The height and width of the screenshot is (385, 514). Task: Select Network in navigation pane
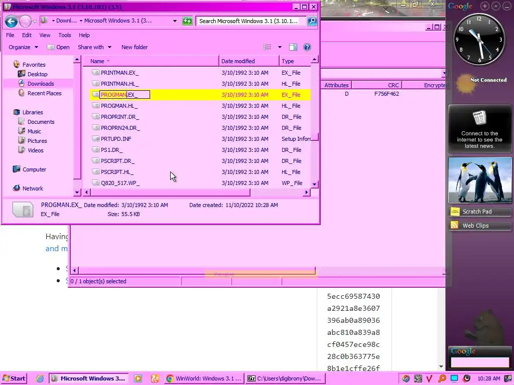click(x=33, y=188)
